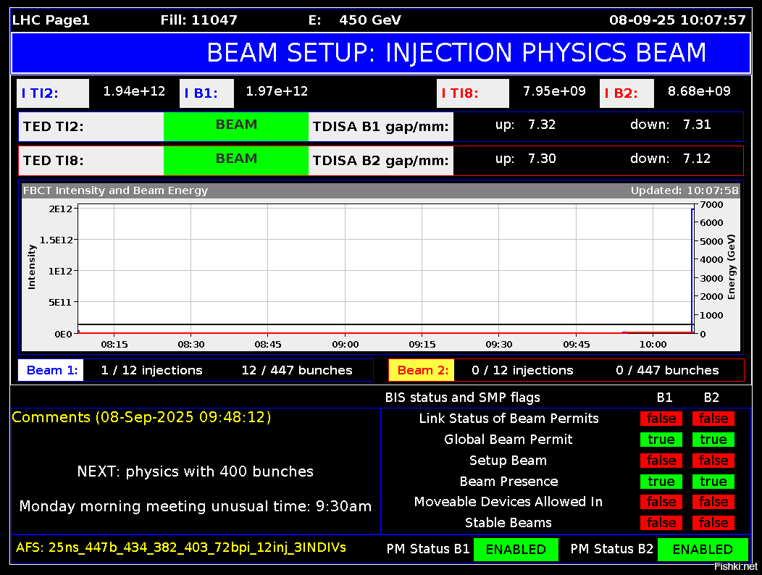Click the TDISA B1 gap/mm: label

pyautogui.click(x=381, y=127)
